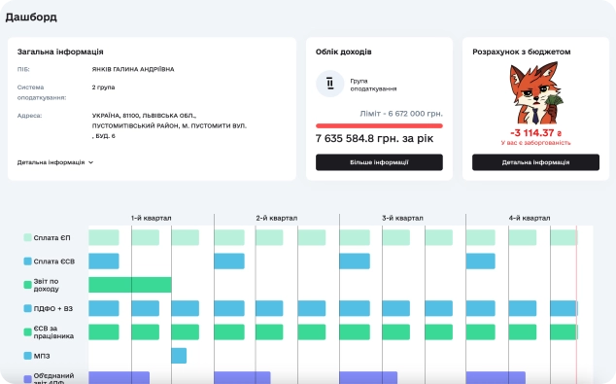This screenshot has width=616, height=384.
Task: Select the 3-й квартал header
Action: pyautogui.click(x=402, y=218)
